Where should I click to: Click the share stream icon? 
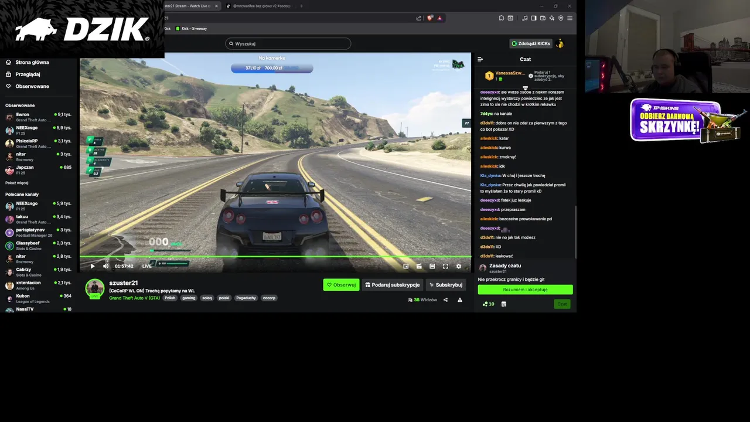tap(445, 300)
